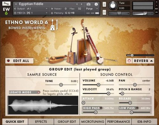The image size is (159, 125).
Task: Click the bowed instrument icon beside title
Action: point(54,25)
